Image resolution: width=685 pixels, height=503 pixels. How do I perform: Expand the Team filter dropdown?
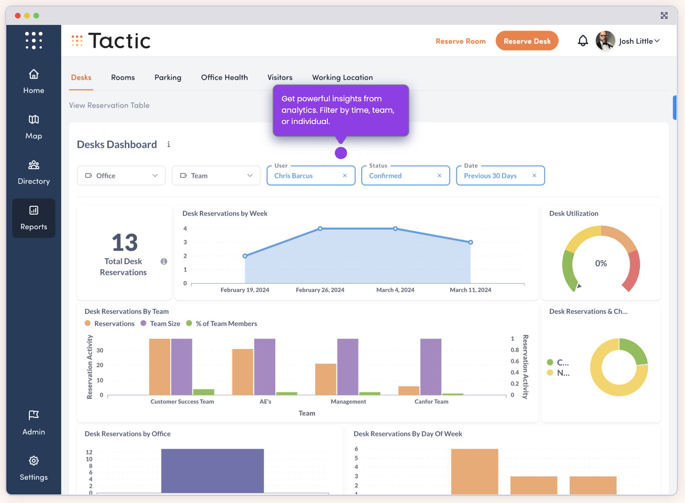216,176
